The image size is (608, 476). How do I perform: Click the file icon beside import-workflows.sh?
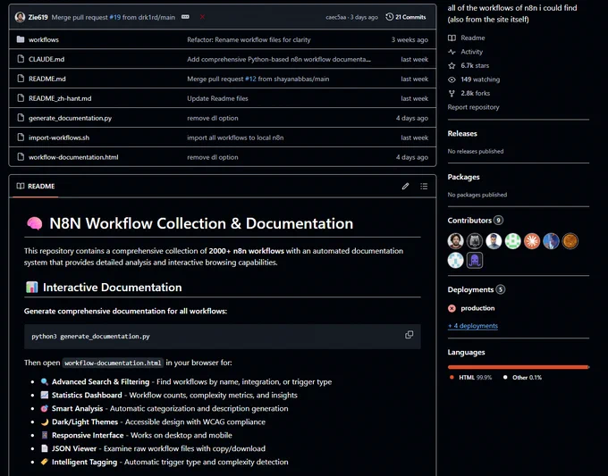pyautogui.click(x=21, y=138)
